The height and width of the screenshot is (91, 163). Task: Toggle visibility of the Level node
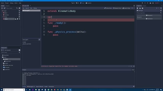click(x=19, y=11)
